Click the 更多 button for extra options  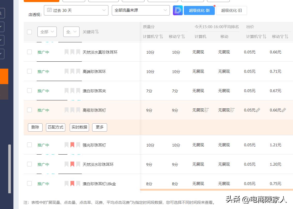[x=99, y=127]
